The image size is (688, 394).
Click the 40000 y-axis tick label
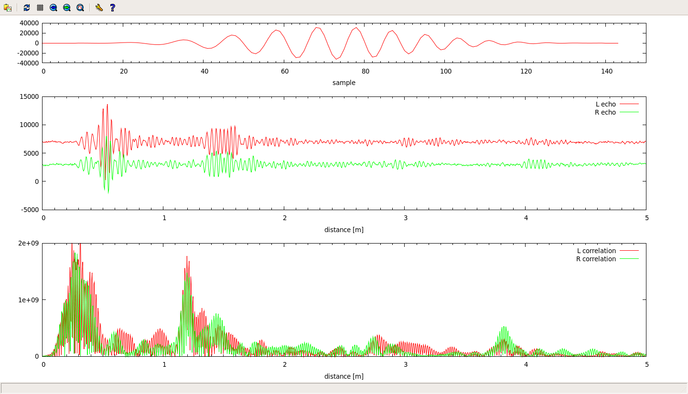tap(30, 23)
